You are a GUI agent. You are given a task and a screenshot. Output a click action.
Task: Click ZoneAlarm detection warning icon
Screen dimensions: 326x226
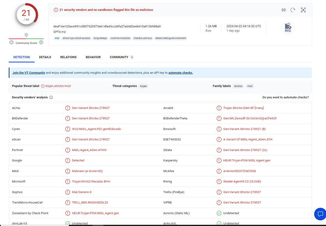pos(68,213)
